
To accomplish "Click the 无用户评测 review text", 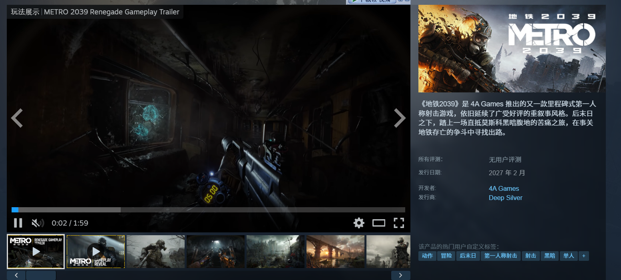I will (x=505, y=160).
